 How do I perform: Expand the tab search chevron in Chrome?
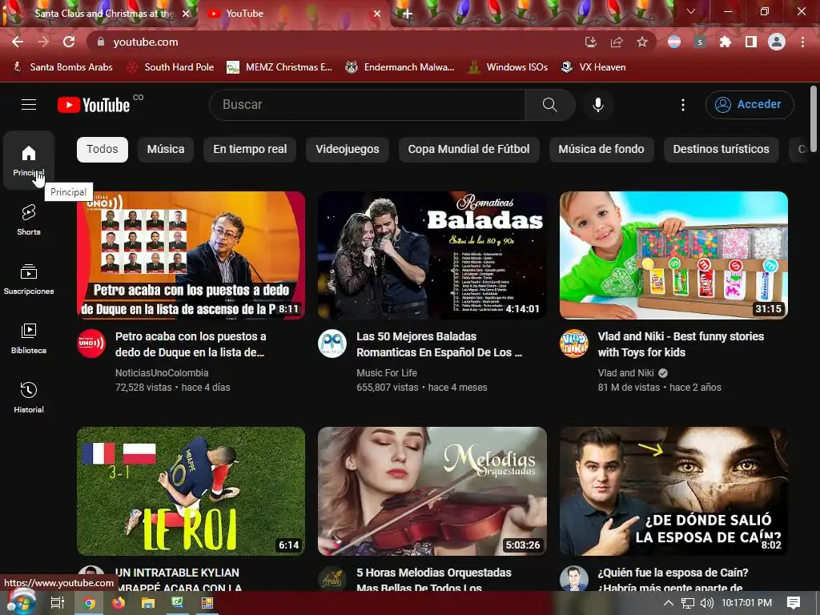click(691, 11)
